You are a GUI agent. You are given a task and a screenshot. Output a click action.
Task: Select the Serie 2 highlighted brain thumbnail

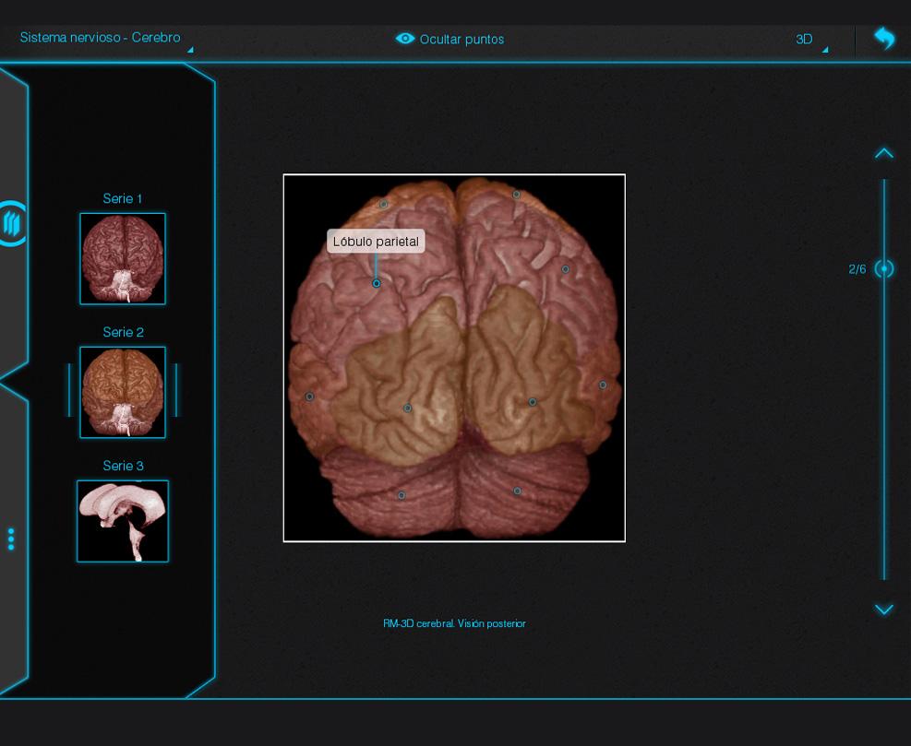pyautogui.click(x=123, y=392)
